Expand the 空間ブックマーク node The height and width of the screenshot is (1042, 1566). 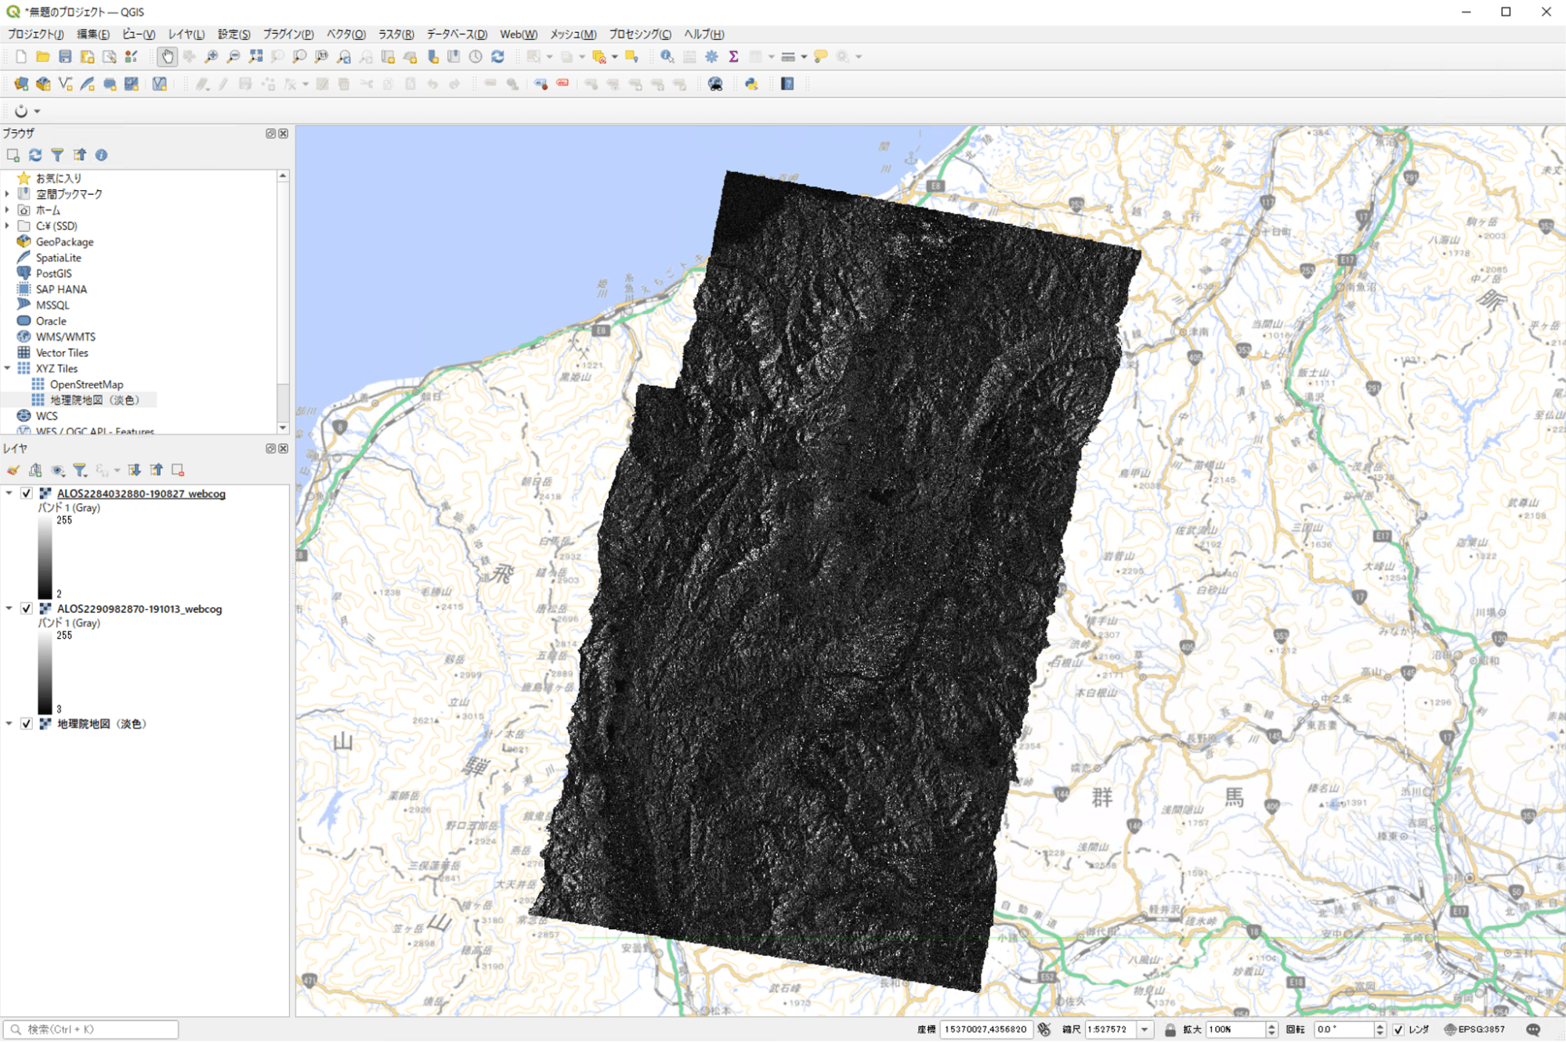click(x=8, y=193)
